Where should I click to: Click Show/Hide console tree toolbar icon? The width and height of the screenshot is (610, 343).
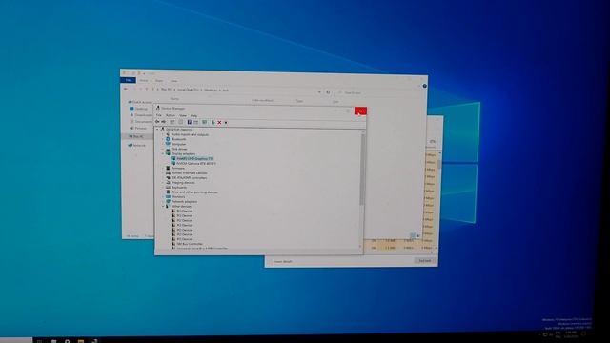point(173,122)
